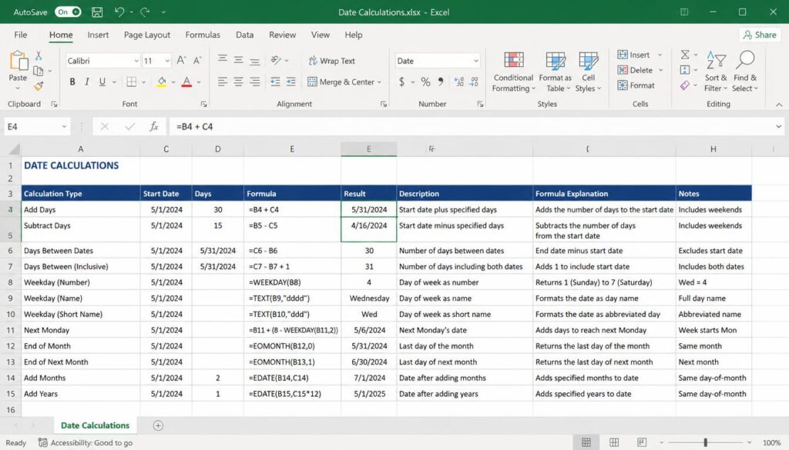Open Format as Table gallery
Viewport: 789px width, 450px height.
555,72
